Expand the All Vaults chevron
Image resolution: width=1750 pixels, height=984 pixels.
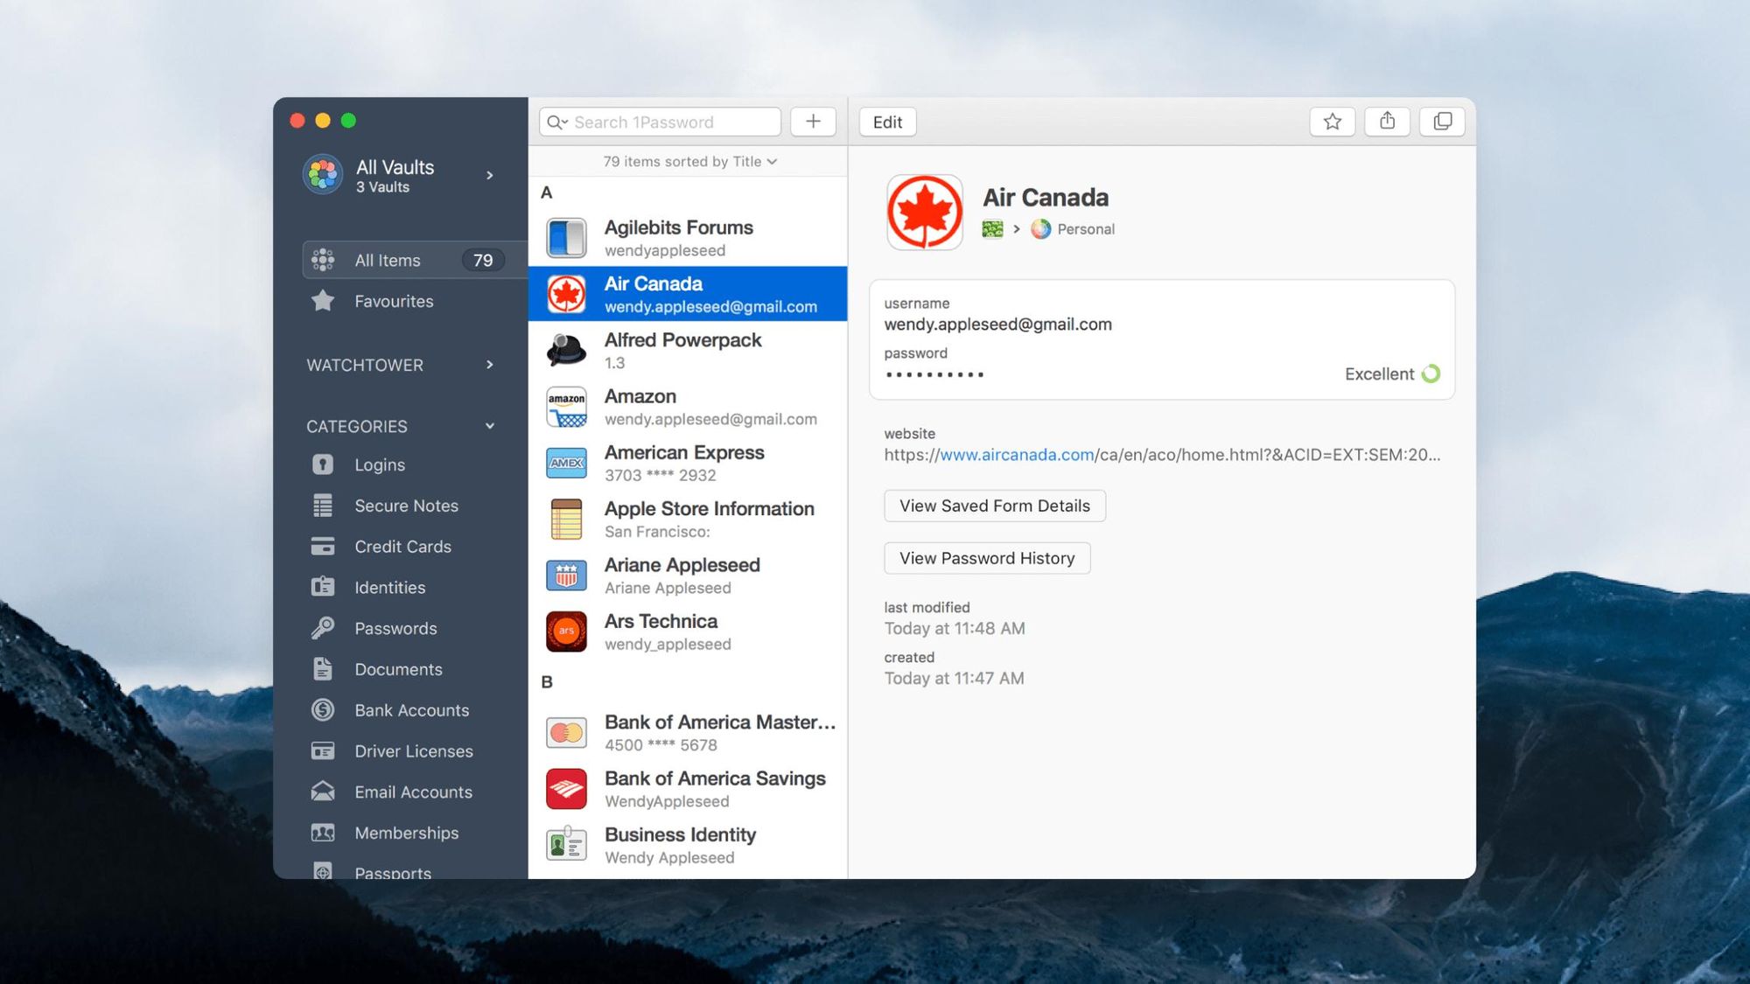coord(490,175)
